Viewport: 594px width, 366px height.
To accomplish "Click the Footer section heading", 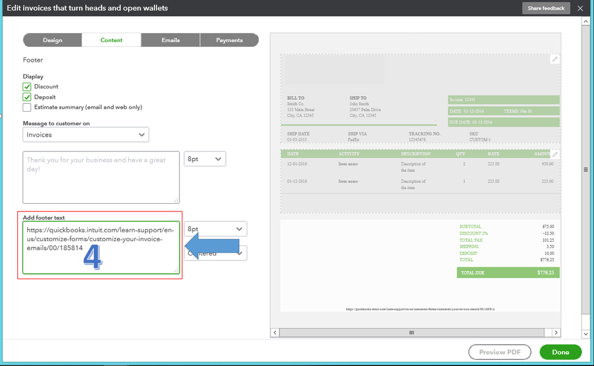I will (x=33, y=60).
